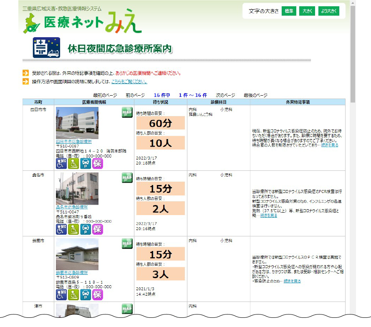Screen dimensions: 371x327
Task: Go to 次のページ
Action: (x=225, y=95)
